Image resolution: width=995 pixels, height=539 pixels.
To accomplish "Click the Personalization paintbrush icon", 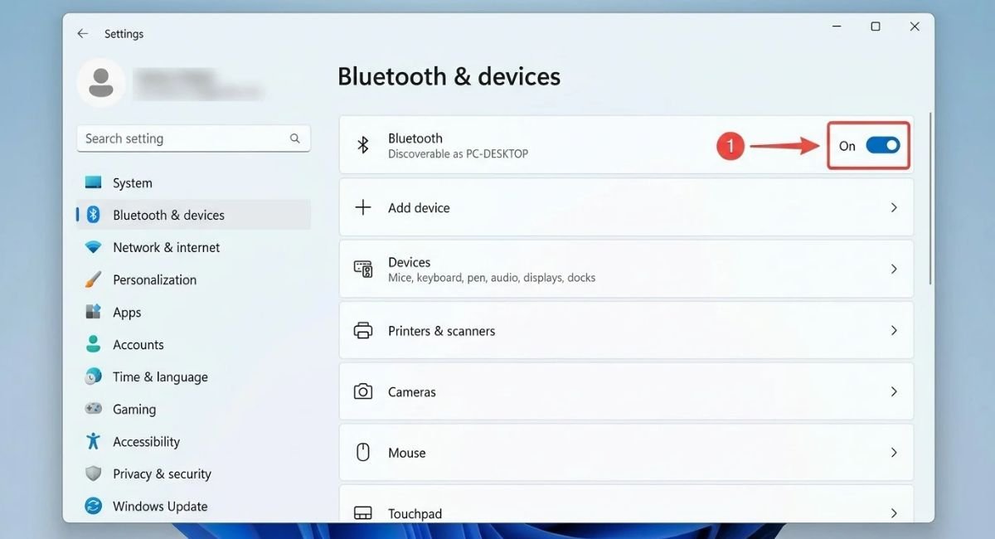I will pos(94,279).
